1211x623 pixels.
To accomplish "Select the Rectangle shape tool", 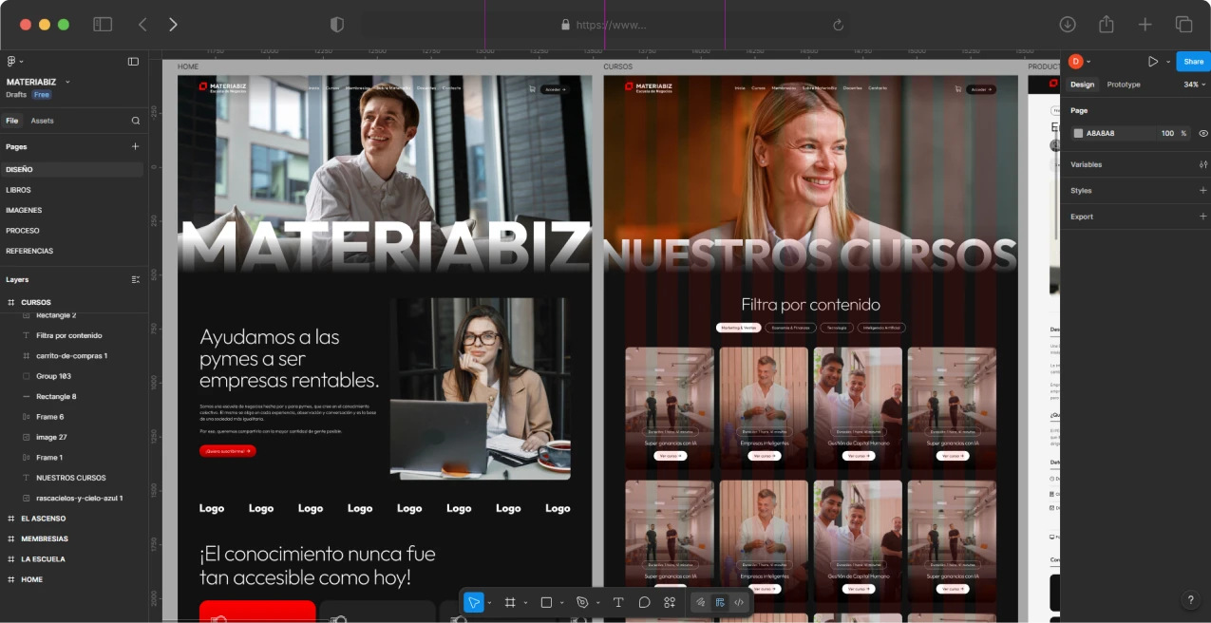I will [x=546, y=602].
